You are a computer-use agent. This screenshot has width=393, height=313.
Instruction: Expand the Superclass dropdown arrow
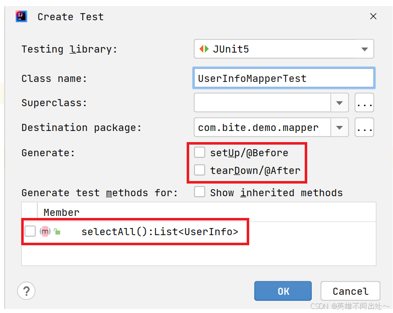click(x=340, y=103)
